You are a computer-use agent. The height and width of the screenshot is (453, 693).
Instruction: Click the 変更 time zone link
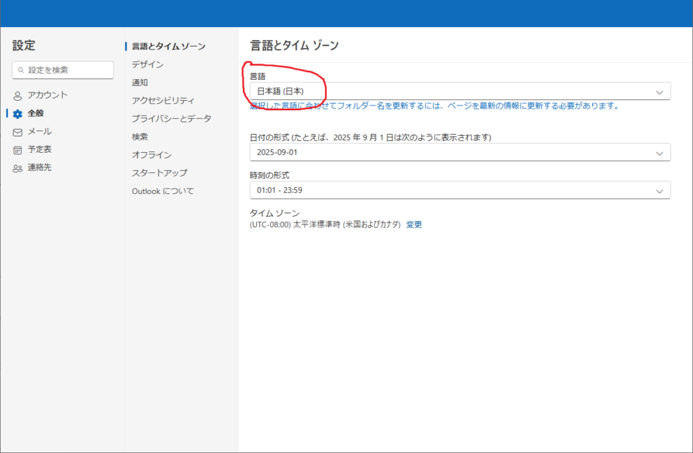click(413, 225)
